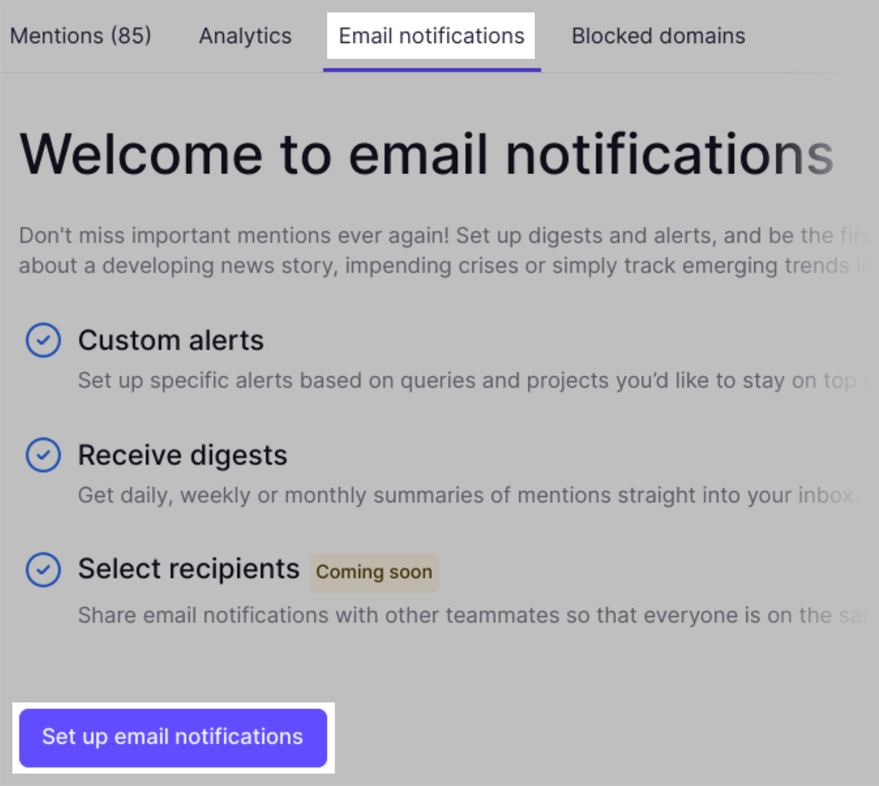Click the purple underline beneath Email notifications

point(432,68)
